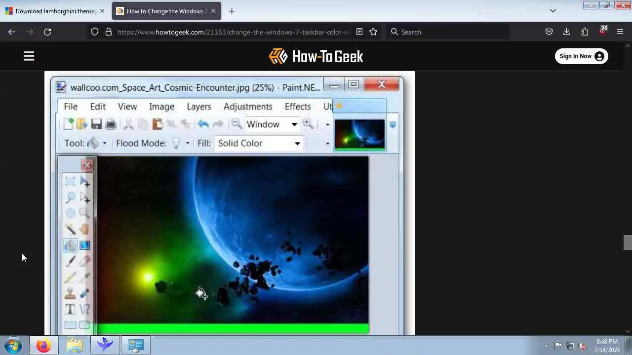Select the Zoom magnifier tool in toolbox
The width and height of the screenshot is (632, 355).
tap(85, 213)
